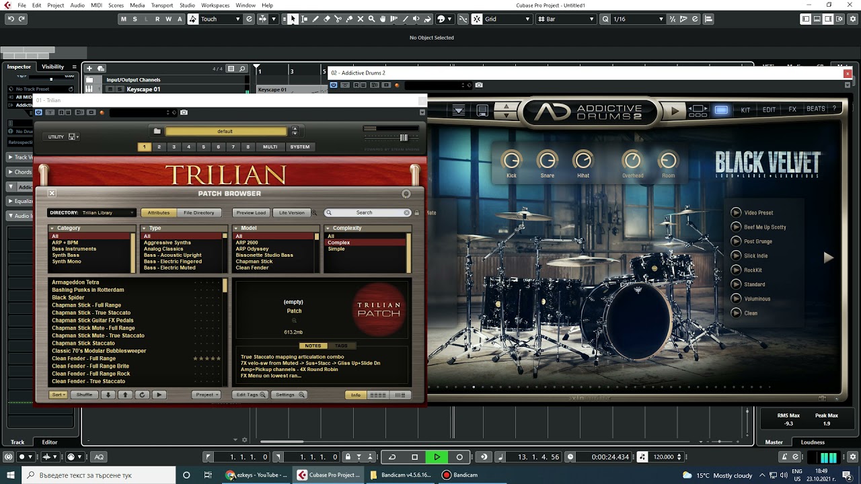Image resolution: width=861 pixels, height=484 pixels.
Task: Select the Split scissors tool
Action: 338,19
